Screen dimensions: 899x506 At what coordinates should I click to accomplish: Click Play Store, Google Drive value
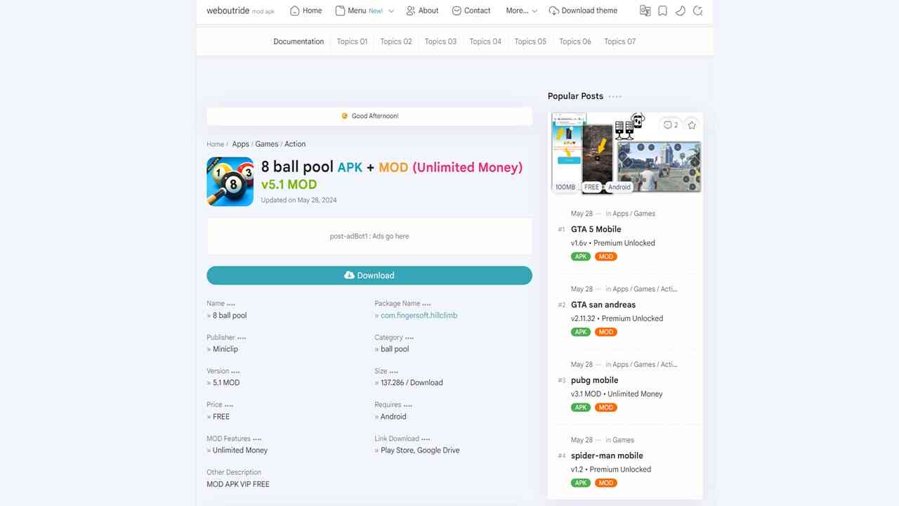[420, 450]
